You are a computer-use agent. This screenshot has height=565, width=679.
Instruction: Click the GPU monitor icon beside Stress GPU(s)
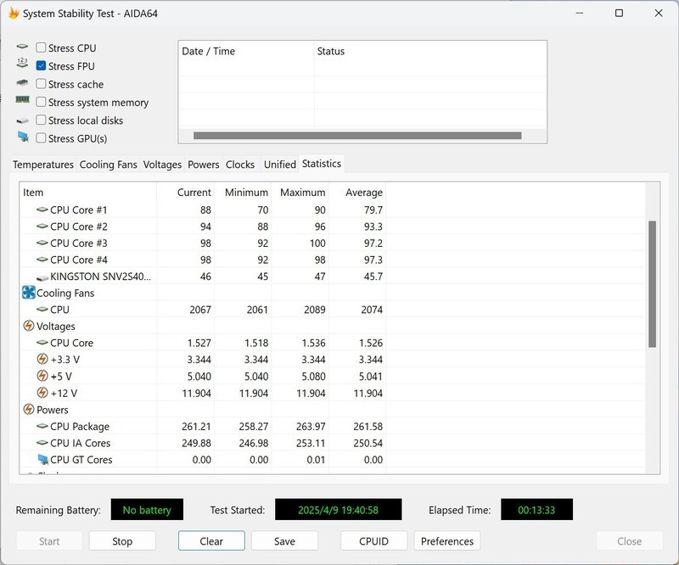click(x=25, y=137)
